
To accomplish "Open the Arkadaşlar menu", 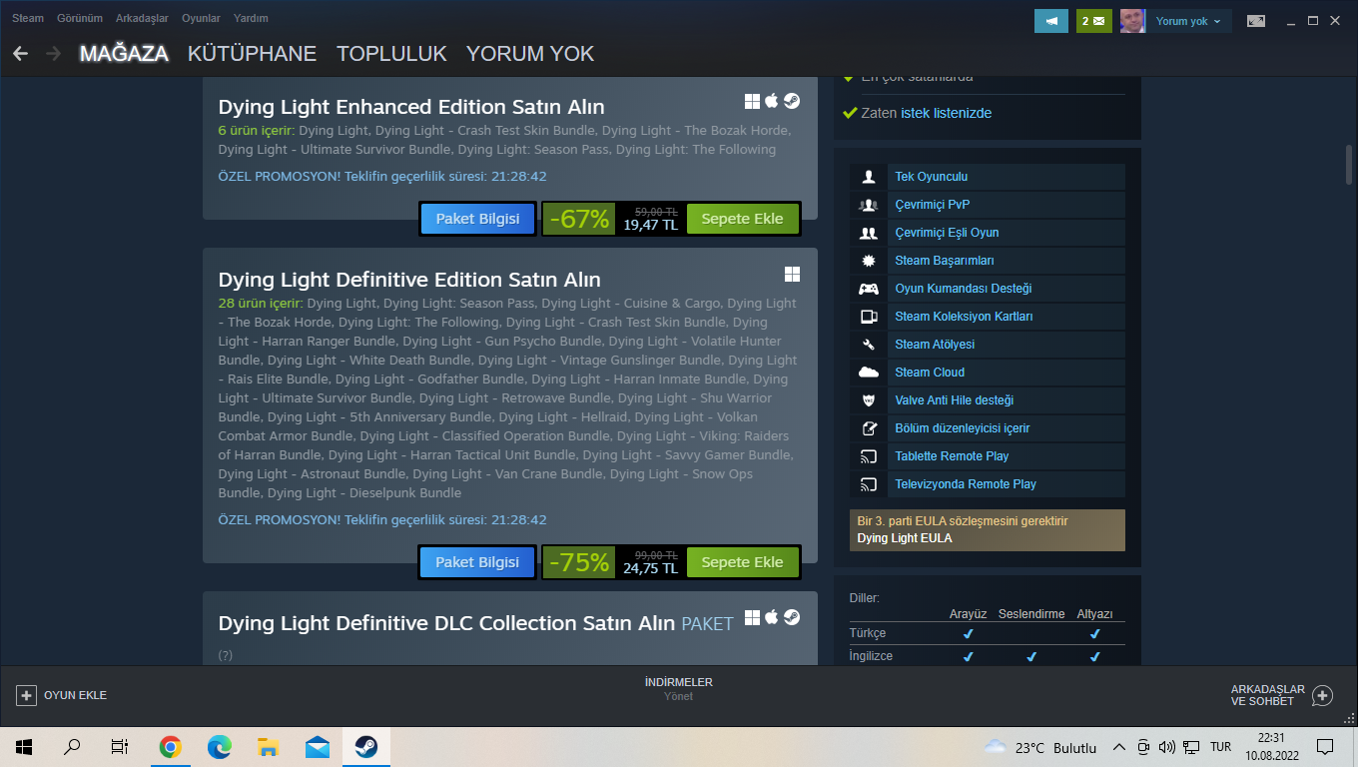I will [142, 18].
